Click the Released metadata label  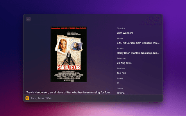coord(121,58)
